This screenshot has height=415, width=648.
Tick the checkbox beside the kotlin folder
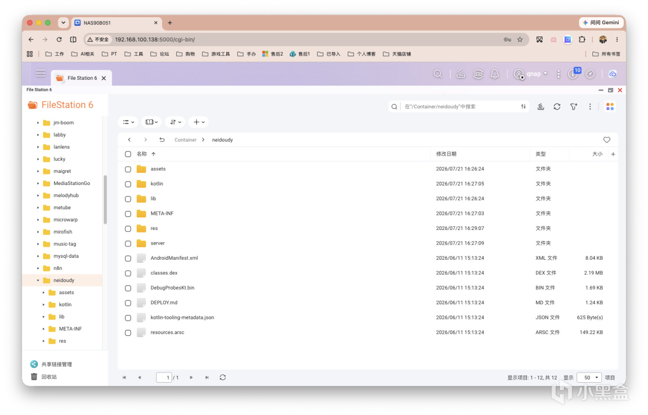(128, 184)
